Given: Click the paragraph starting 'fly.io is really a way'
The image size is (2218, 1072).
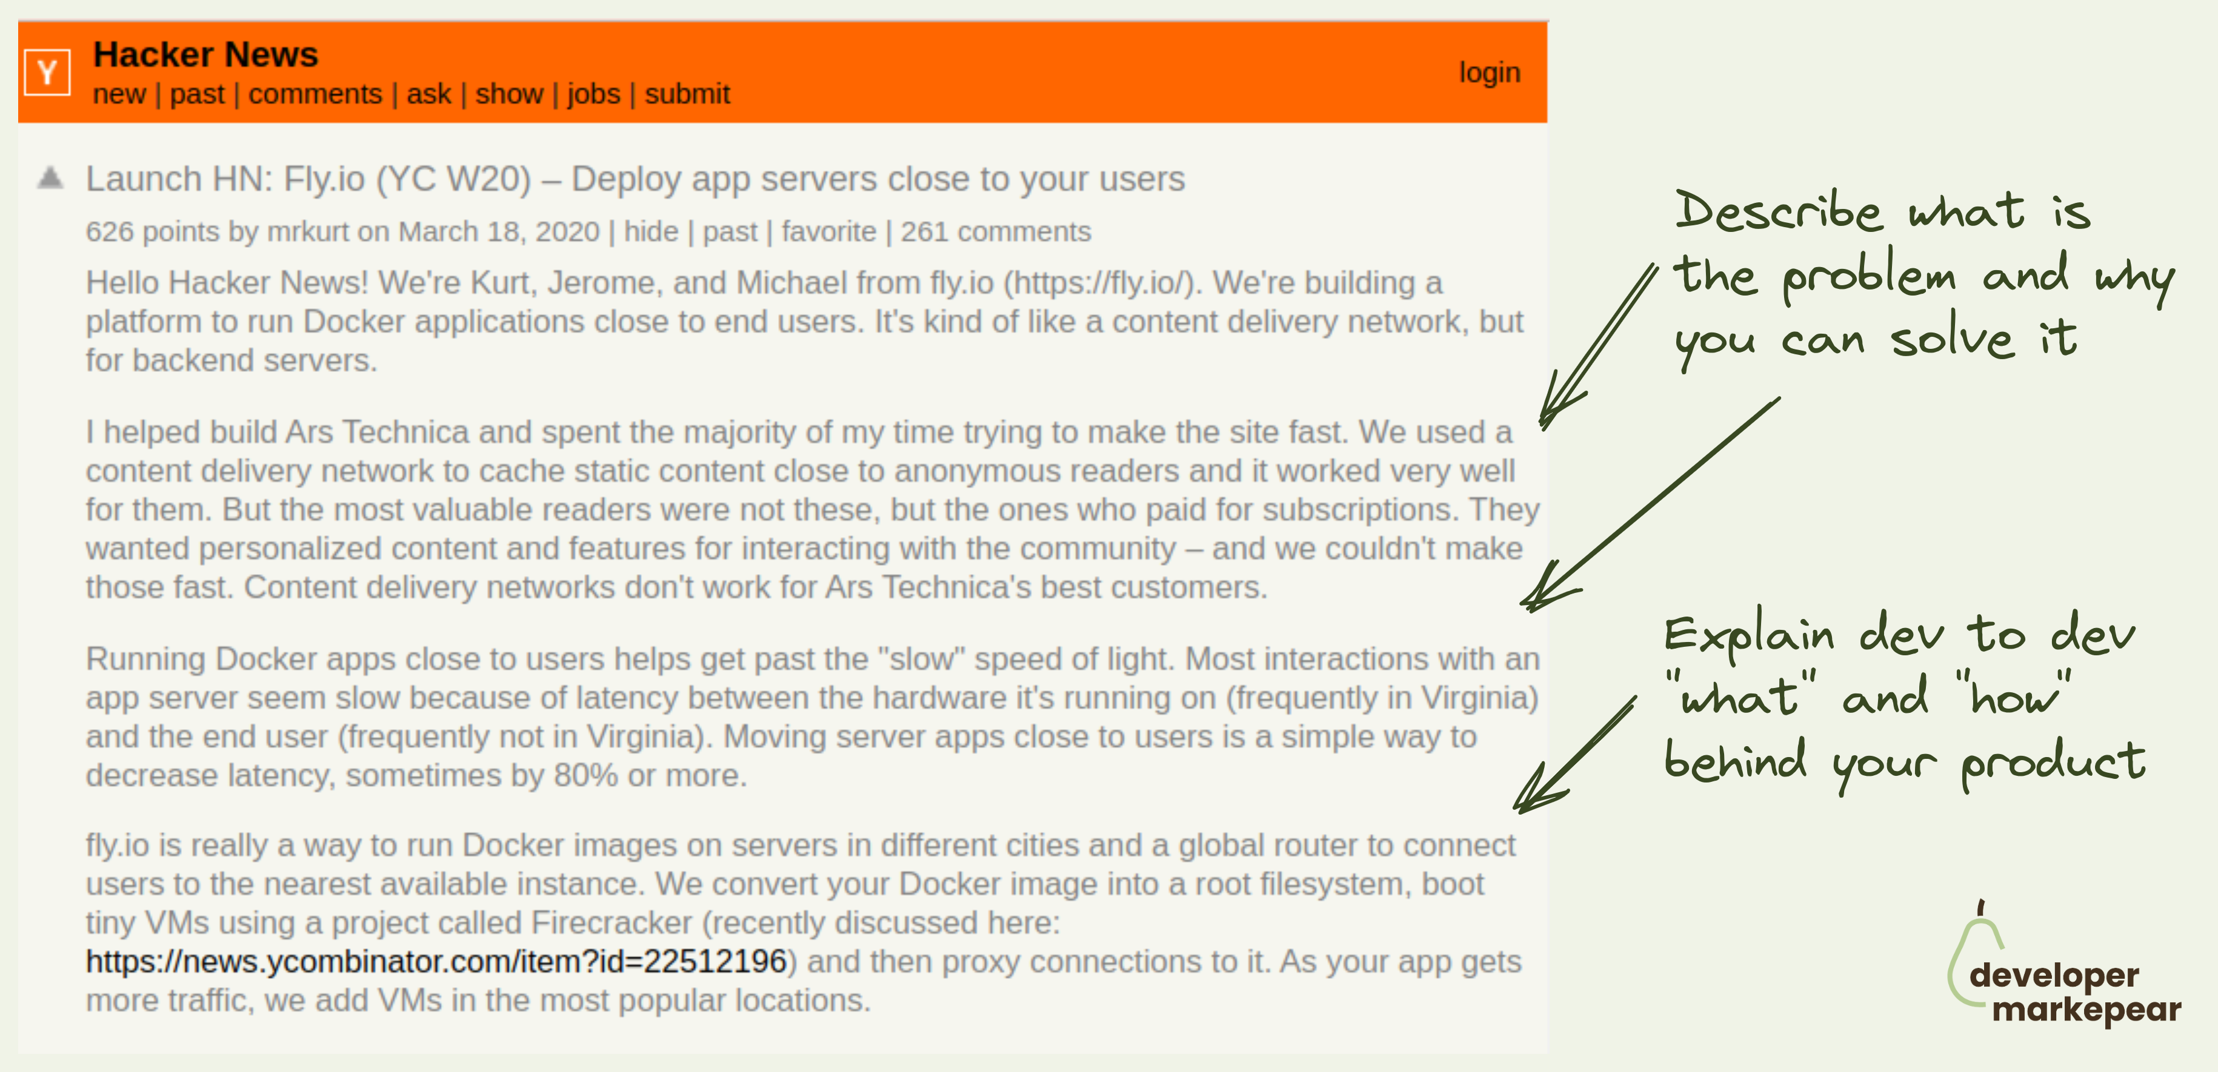Looking at the screenshot, I should (x=804, y=922).
